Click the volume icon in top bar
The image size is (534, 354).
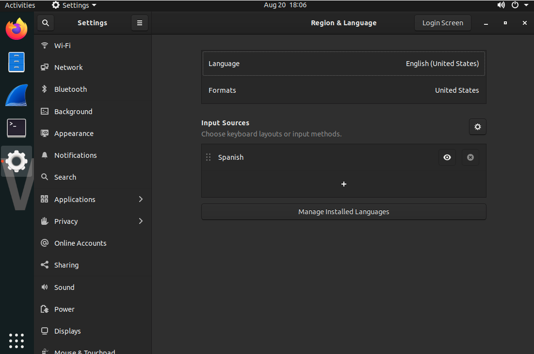point(501,5)
